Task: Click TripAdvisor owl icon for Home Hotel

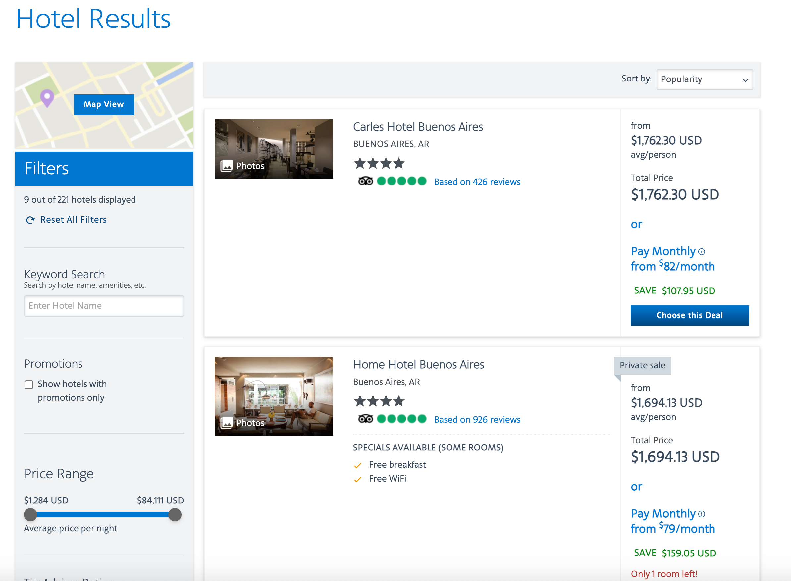Action: click(x=365, y=419)
